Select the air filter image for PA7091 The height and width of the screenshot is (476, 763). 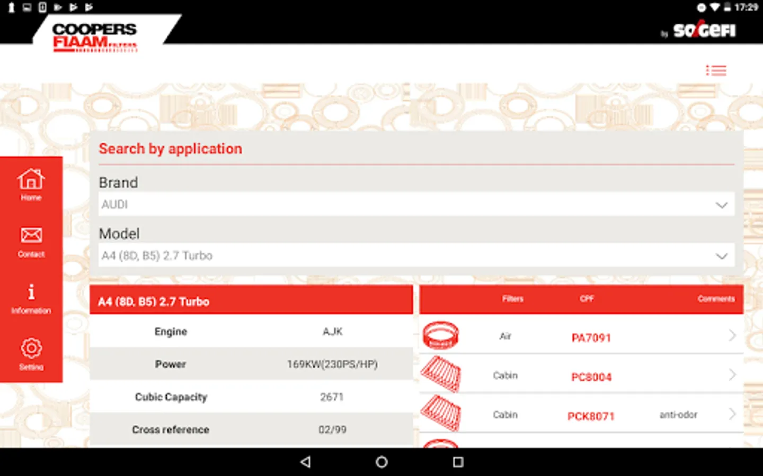click(440, 335)
